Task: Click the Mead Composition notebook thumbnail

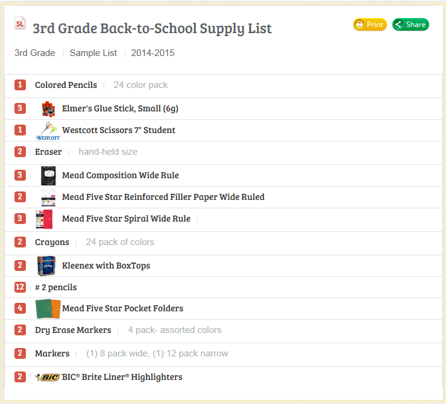Action: point(48,176)
